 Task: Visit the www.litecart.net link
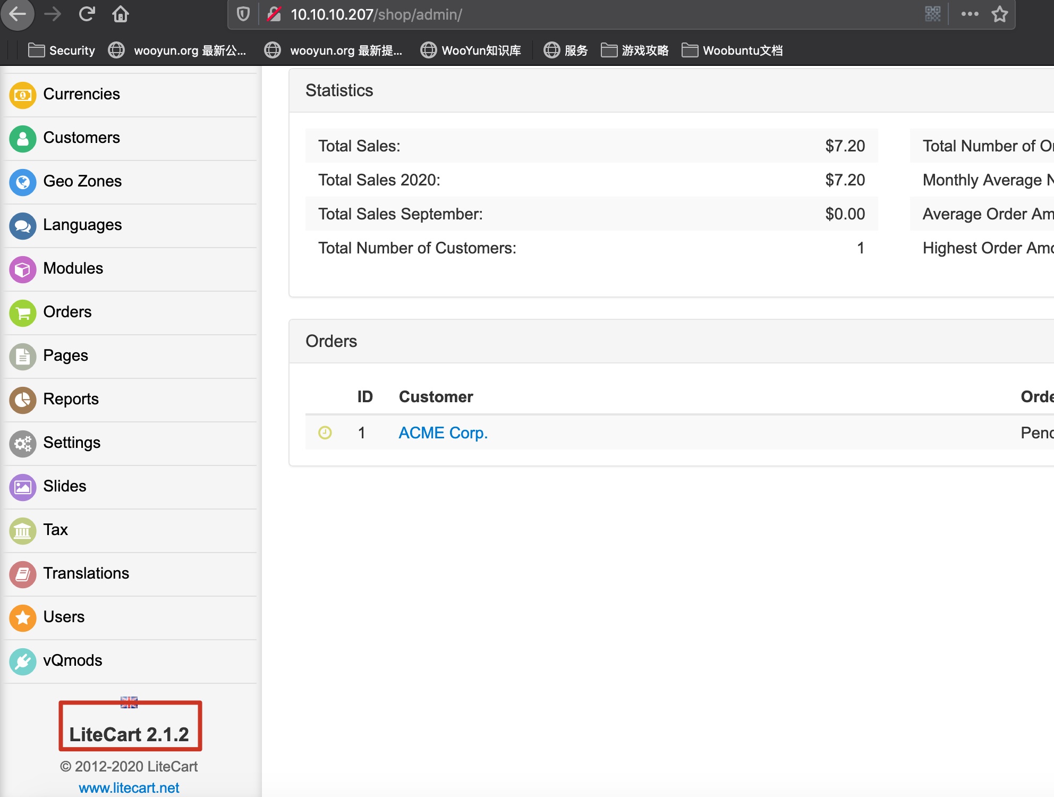[129, 787]
